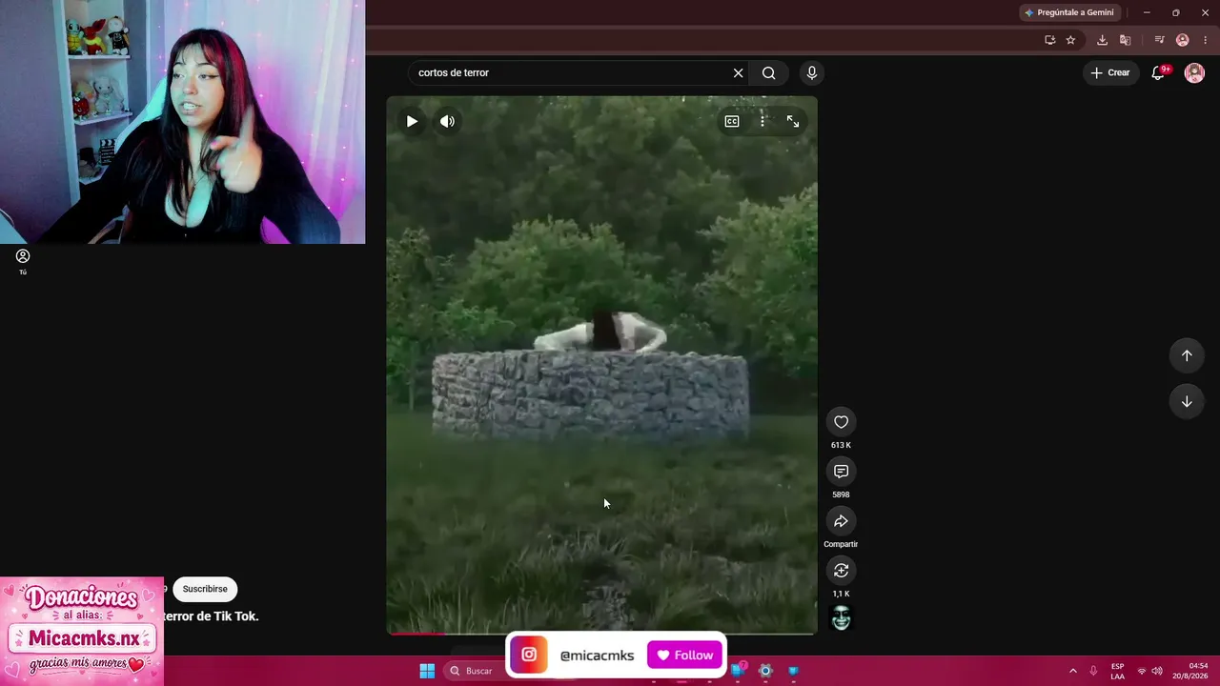Open the Windows Start menu
Viewport: 1220px width, 686px height.
click(427, 671)
